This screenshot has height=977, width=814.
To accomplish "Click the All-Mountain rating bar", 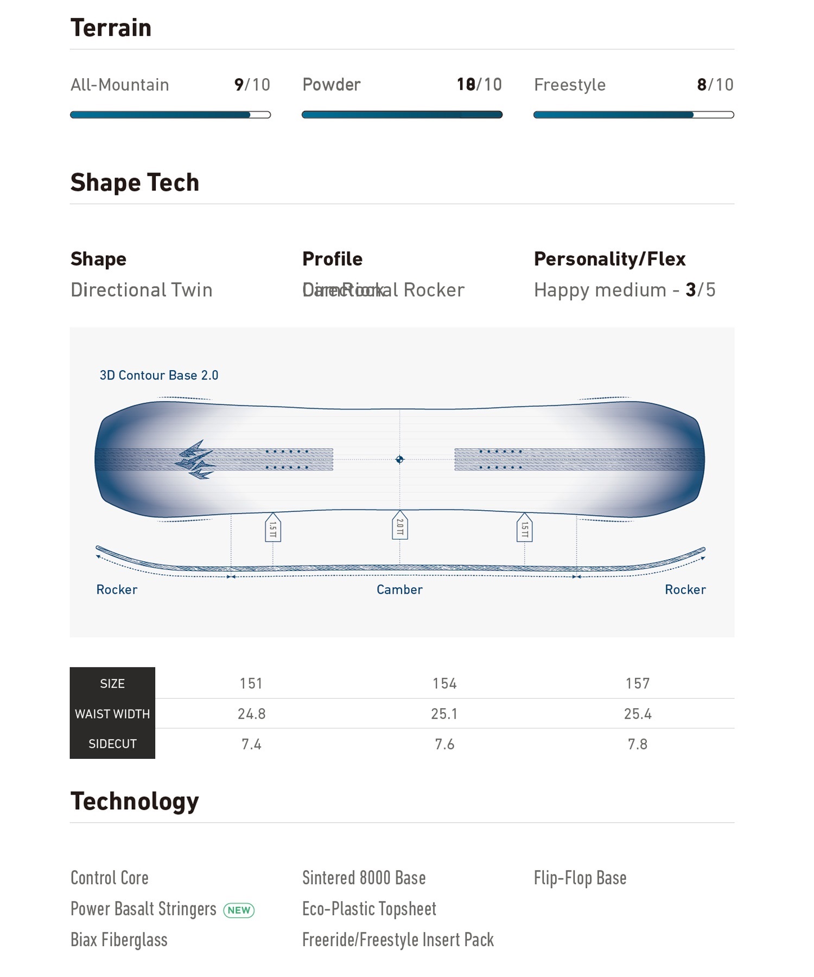I will (170, 115).
